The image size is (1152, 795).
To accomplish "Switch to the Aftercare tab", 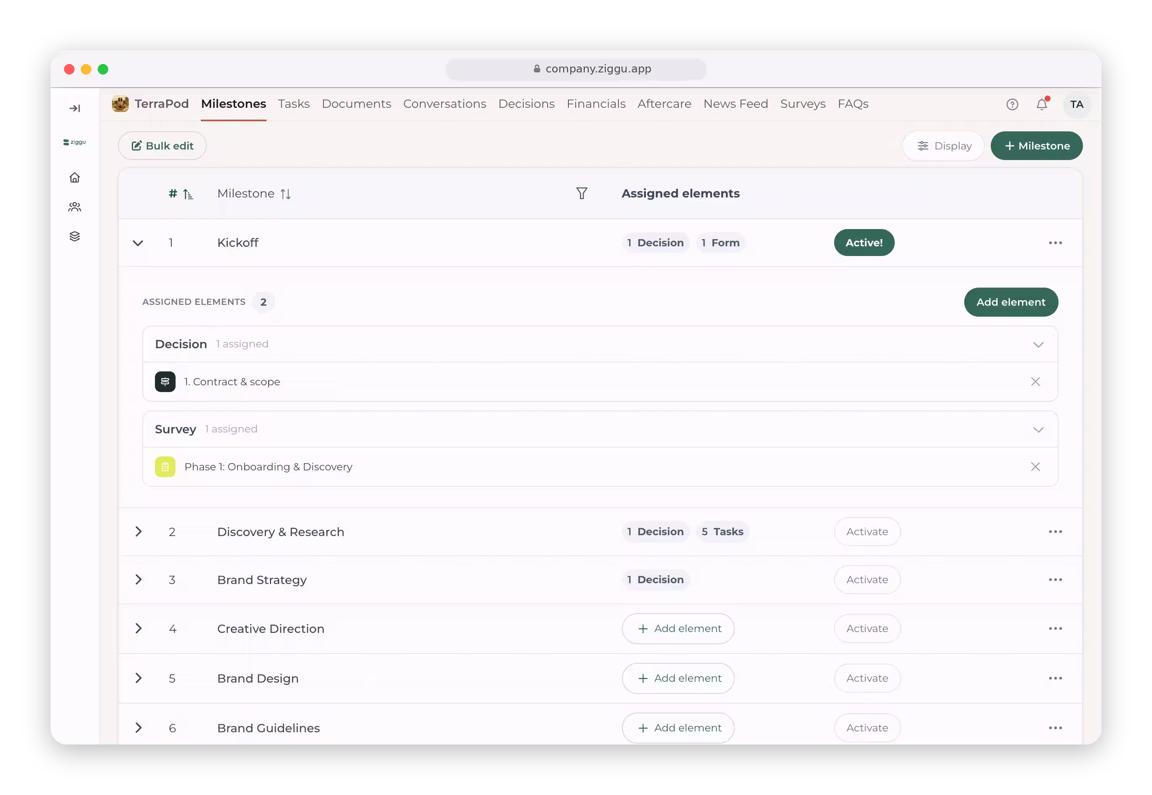I will (x=664, y=104).
